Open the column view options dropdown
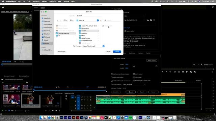The width and height of the screenshot is (216, 121). [x=65, y=20]
